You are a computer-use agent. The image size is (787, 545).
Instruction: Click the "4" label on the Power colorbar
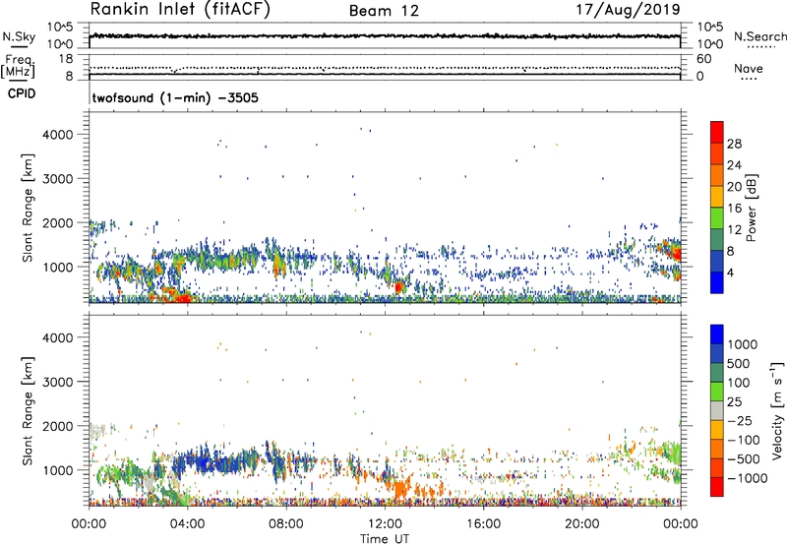731,272
